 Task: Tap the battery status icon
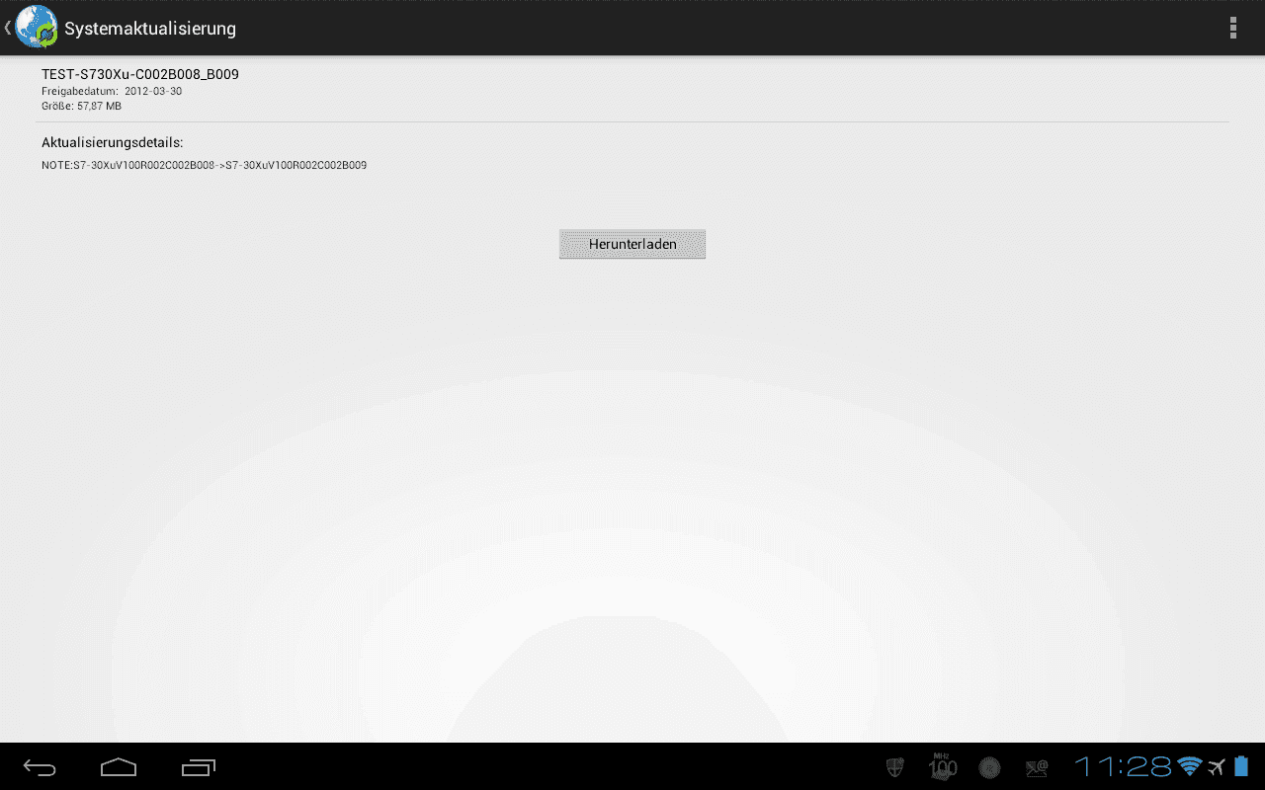[1241, 767]
